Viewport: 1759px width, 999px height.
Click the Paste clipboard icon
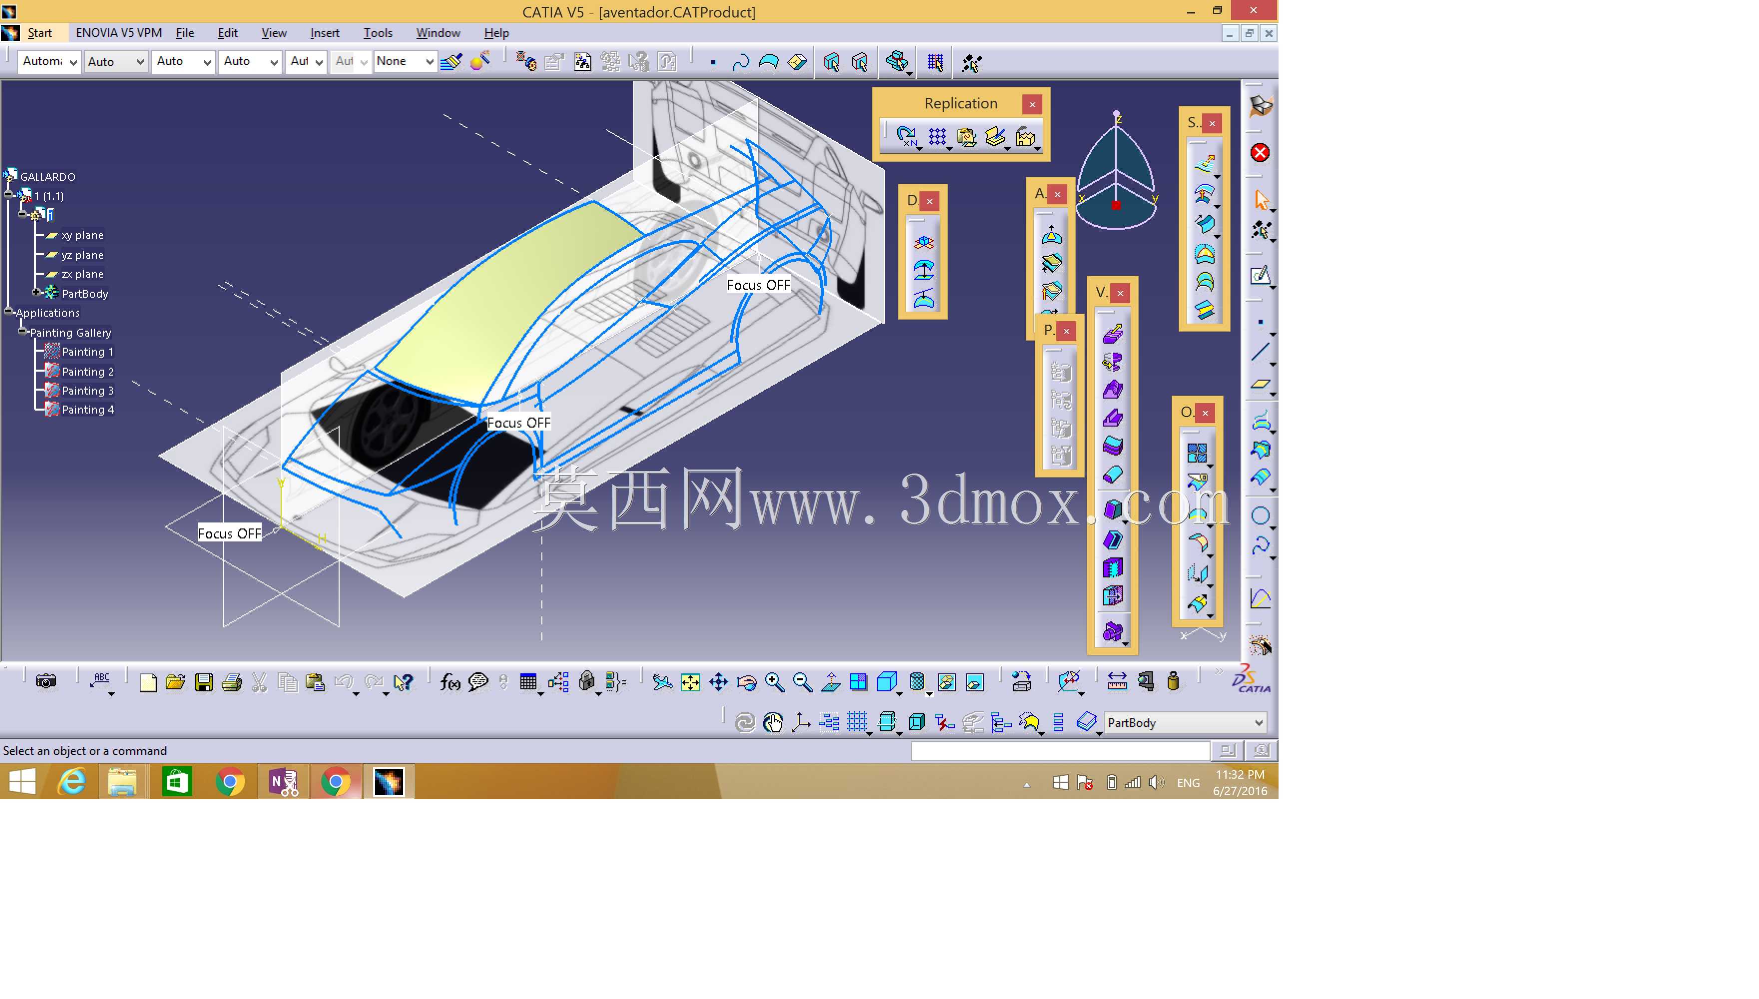tap(315, 682)
